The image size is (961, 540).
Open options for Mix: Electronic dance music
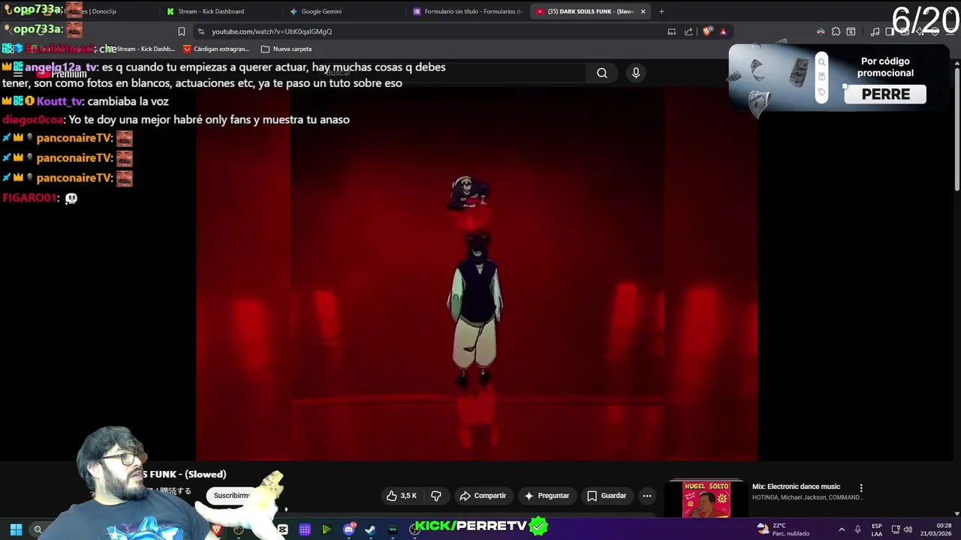pyautogui.click(x=861, y=488)
